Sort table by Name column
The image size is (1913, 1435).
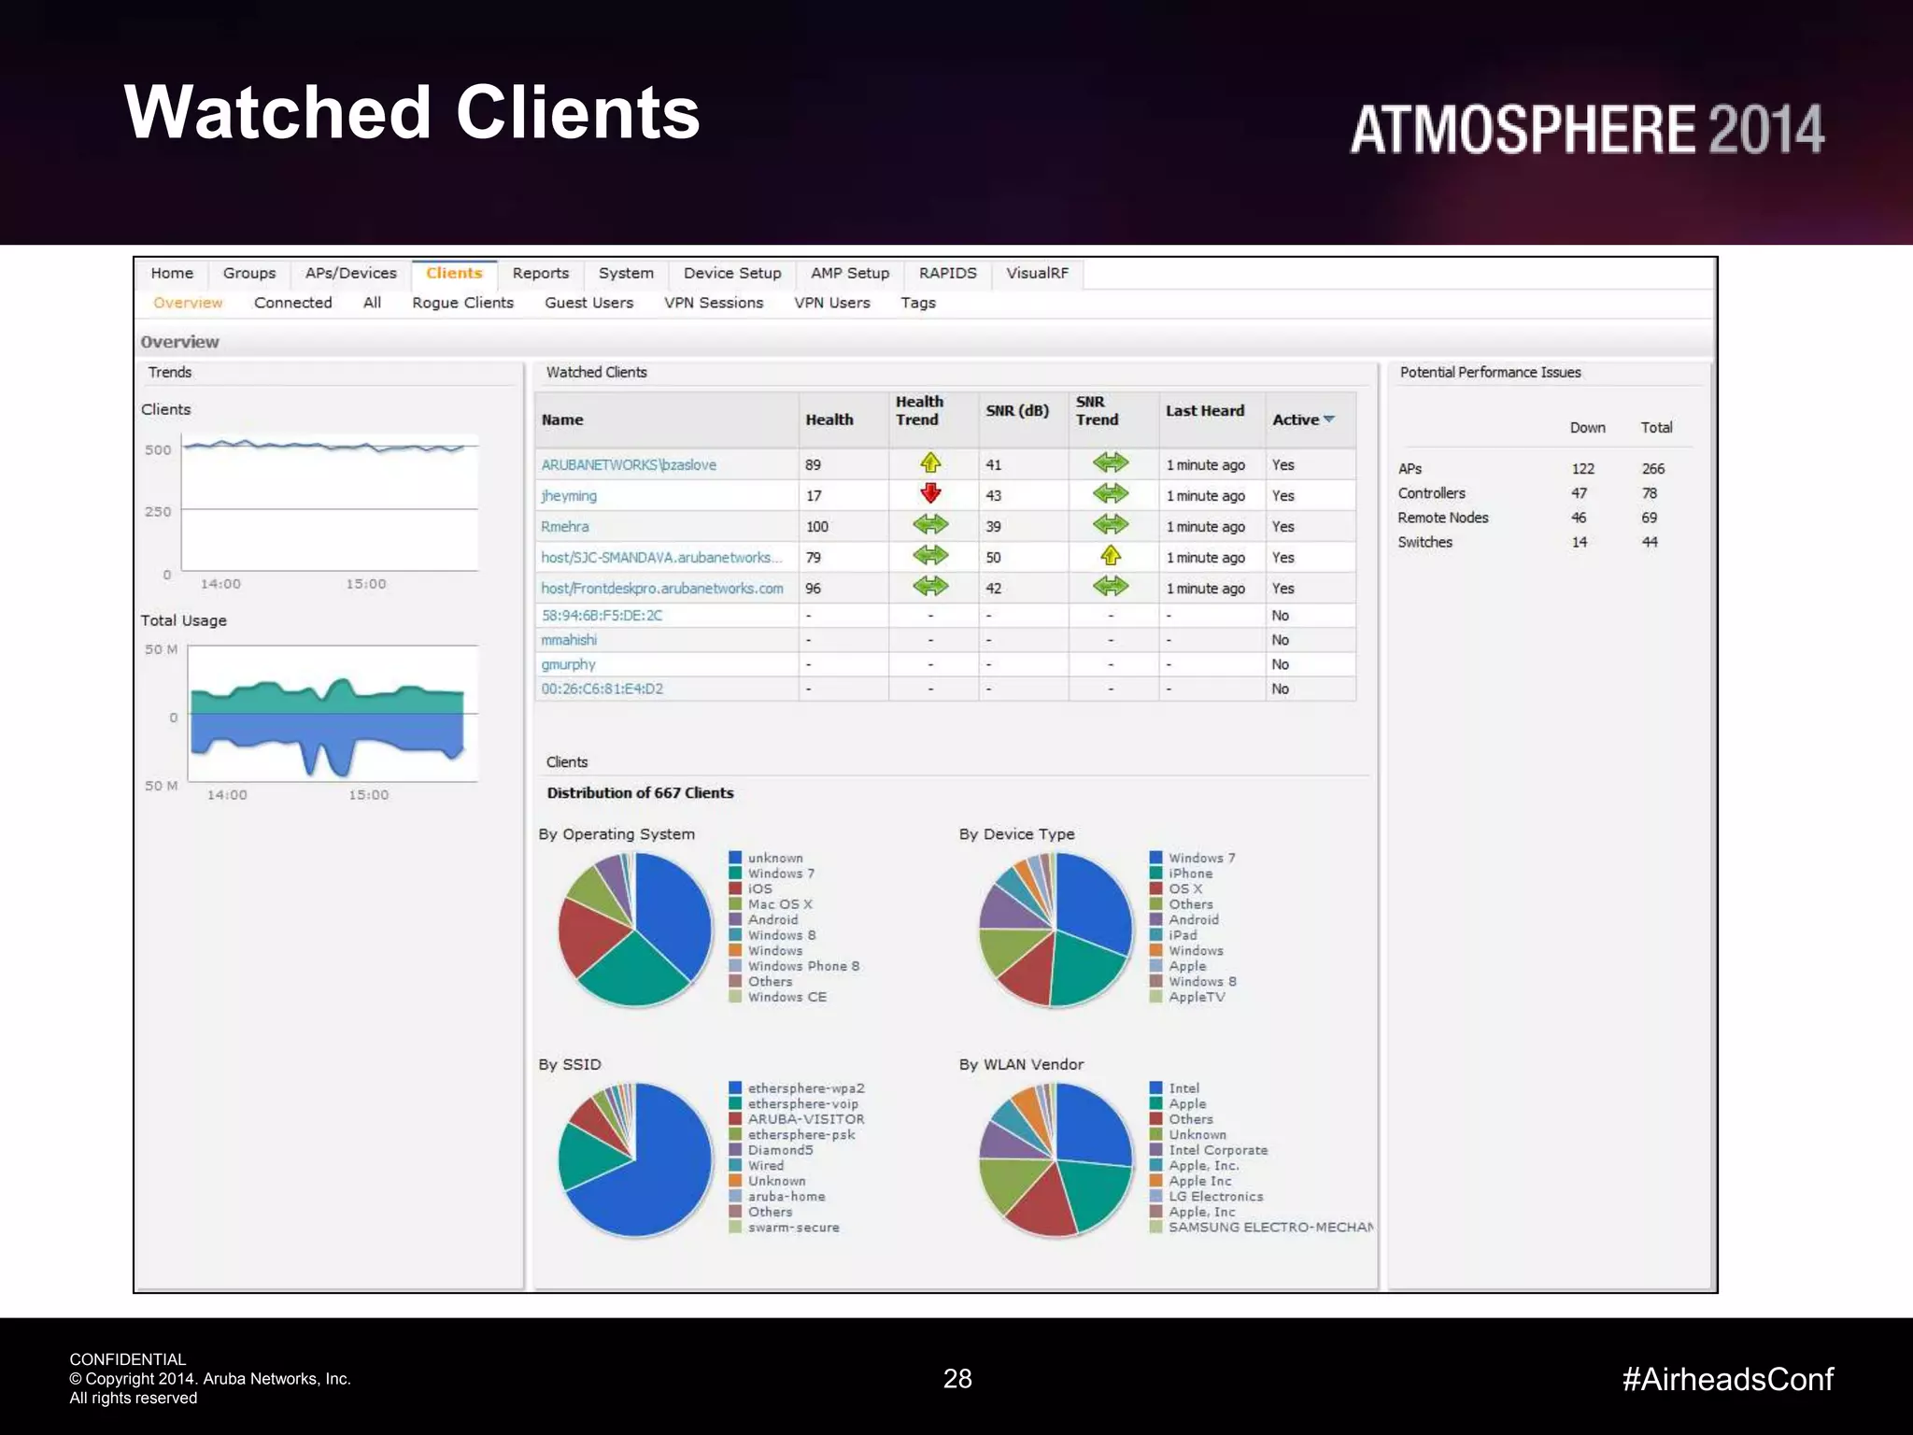click(562, 420)
